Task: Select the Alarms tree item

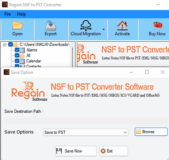Action: [x=32, y=50]
